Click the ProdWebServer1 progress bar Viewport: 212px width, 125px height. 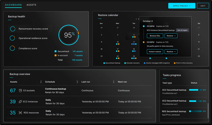(195, 90)
